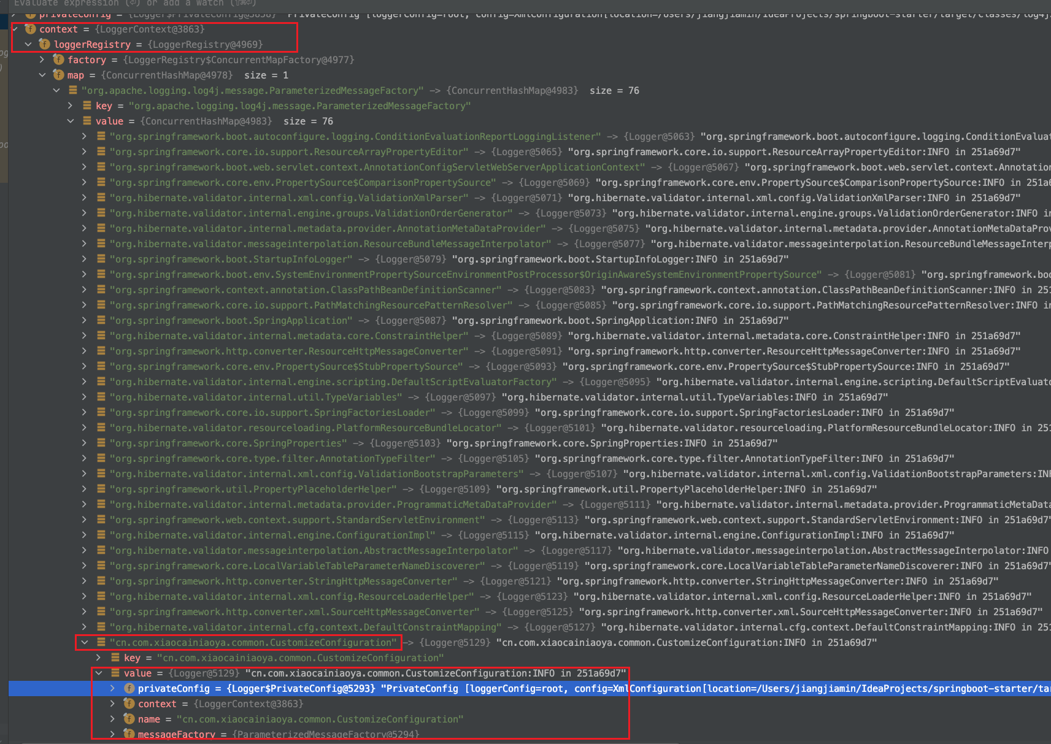Screen dimensions: 1051x744
Task: Select the ResourceLoaderHelper Logger@5123 row
Action: pos(529,596)
